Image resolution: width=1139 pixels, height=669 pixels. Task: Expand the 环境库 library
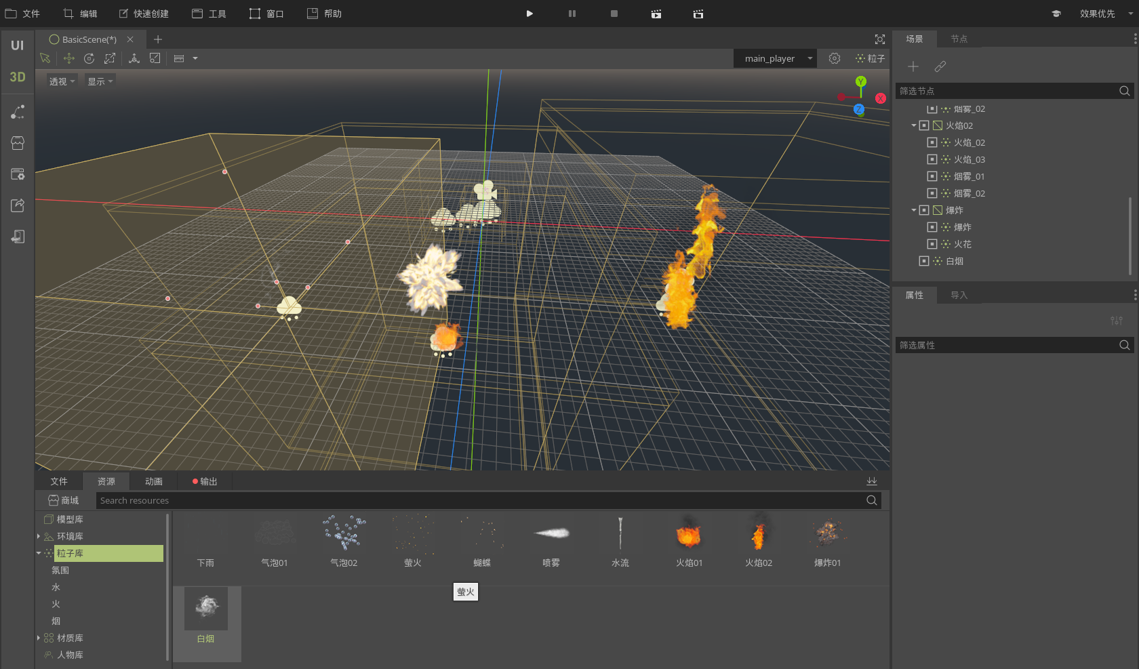point(38,536)
